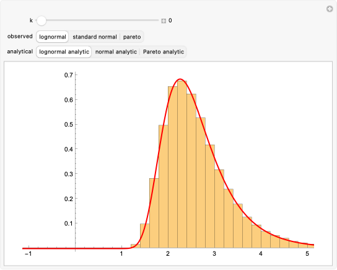Choose normal analytic curve
Screen dimensions: 337x270
point(116,52)
